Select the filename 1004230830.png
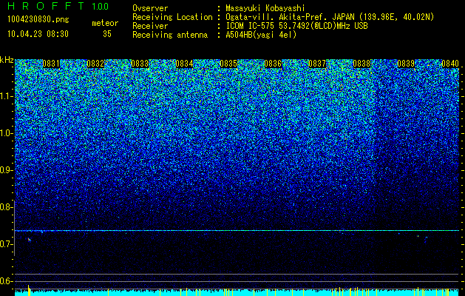Image resolution: width=465 pixels, height=296 pixels. [38, 19]
